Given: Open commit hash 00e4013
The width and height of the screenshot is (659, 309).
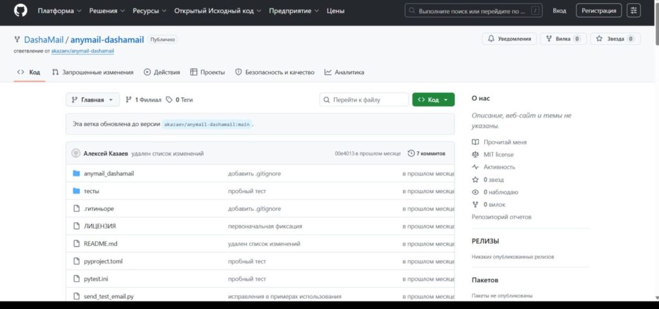Looking at the screenshot, I should coord(344,153).
